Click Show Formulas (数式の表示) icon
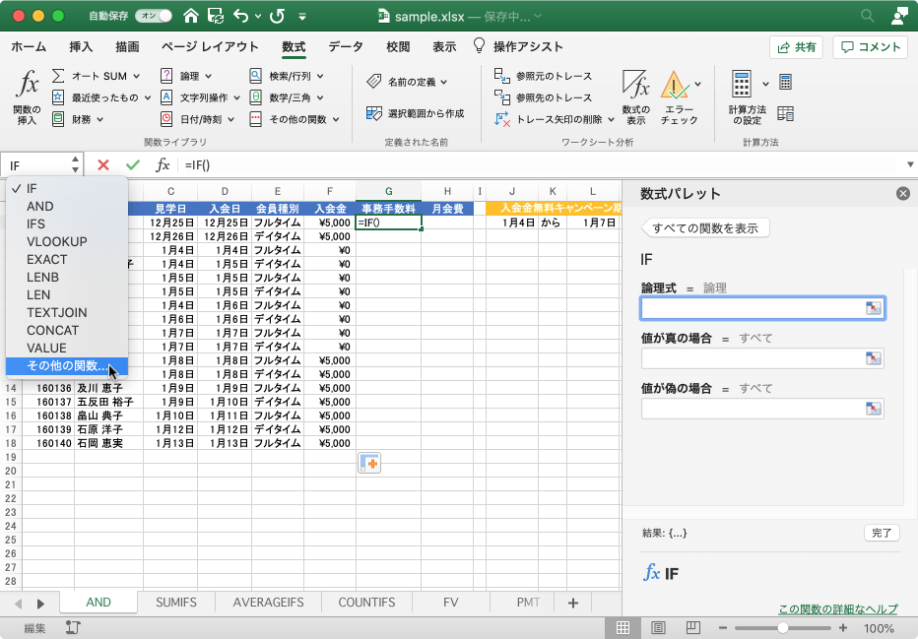The image size is (918, 639). (x=636, y=85)
